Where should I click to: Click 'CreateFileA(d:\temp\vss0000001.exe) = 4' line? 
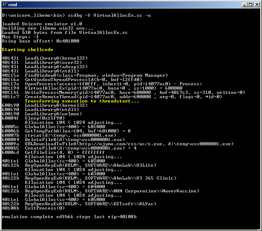pyautogui.click(x=69, y=148)
